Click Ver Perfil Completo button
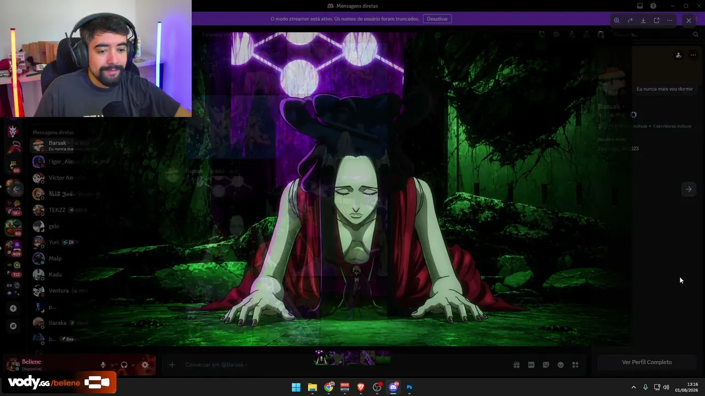Image resolution: width=705 pixels, height=396 pixels. point(647,362)
